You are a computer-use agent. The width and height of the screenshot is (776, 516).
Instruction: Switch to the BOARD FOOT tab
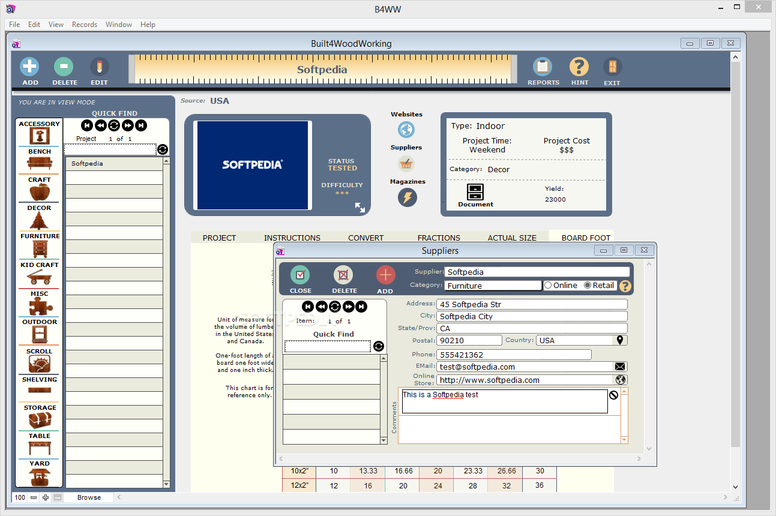tap(586, 238)
